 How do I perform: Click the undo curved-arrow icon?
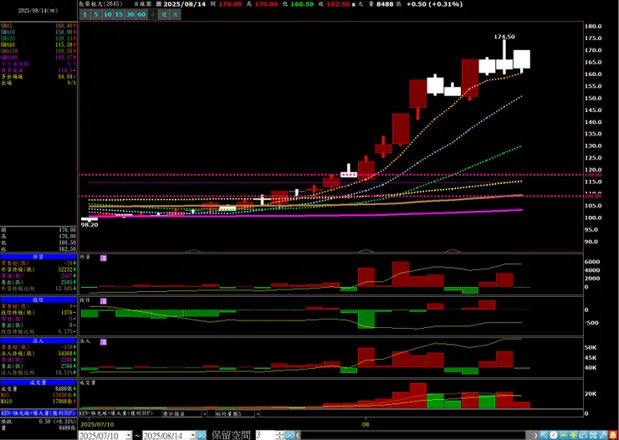point(583,435)
